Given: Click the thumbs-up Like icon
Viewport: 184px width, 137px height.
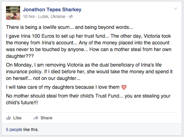Looking at the screenshot, I should click(x=8, y=118).
